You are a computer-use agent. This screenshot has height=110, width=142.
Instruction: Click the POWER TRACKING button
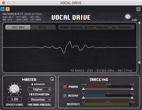pyautogui.click(x=71, y=27)
